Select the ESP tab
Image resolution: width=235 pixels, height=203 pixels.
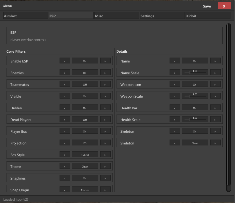pos(71,16)
